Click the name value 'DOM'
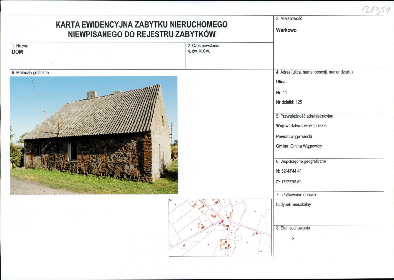The height and width of the screenshot is (280, 394). (x=17, y=52)
